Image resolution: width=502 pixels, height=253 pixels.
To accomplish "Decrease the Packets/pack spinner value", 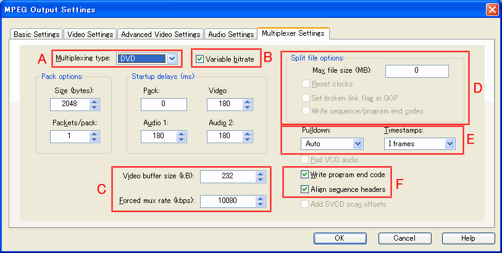I will pos(94,139).
